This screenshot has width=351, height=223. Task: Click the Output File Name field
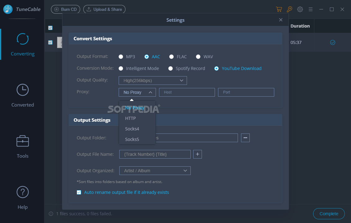[155, 154]
